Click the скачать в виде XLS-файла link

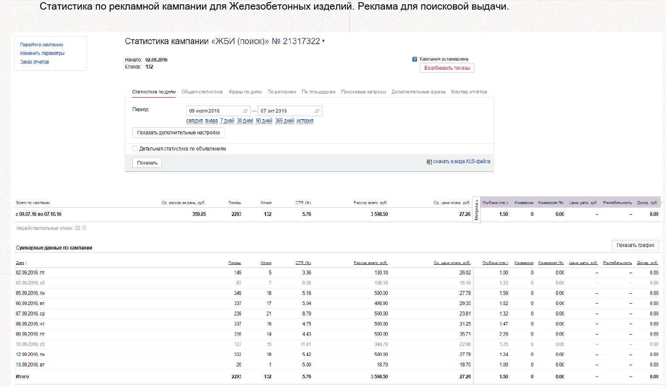462,161
